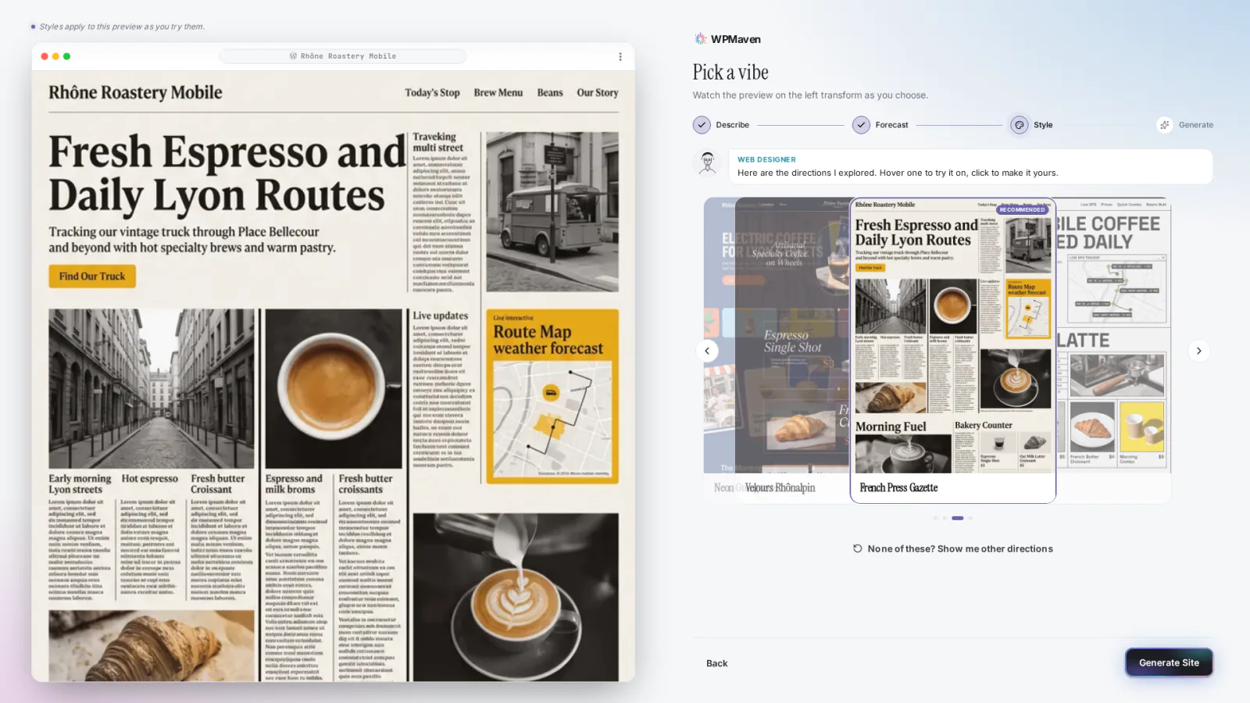The image size is (1250, 703).
Task: Select the cut-off Latte style card on the right
Action: (x=1113, y=350)
